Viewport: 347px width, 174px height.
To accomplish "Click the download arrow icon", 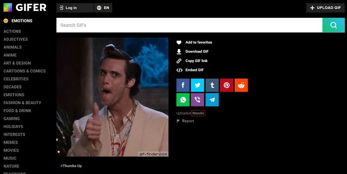I will (179, 52).
